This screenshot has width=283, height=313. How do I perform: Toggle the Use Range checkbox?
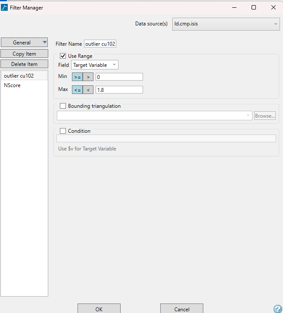(x=63, y=56)
